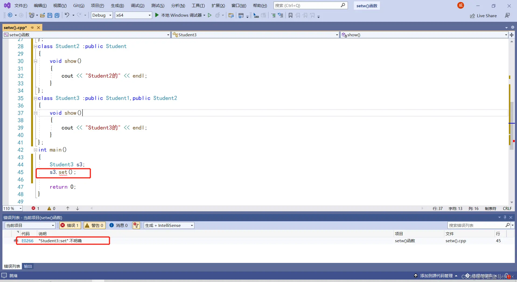The height and width of the screenshot is (282, 517).
Task: Open the 编辑(E) menu
Action: (x=40, y=5)
